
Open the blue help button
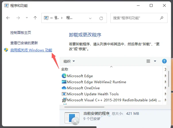[164, 61]
